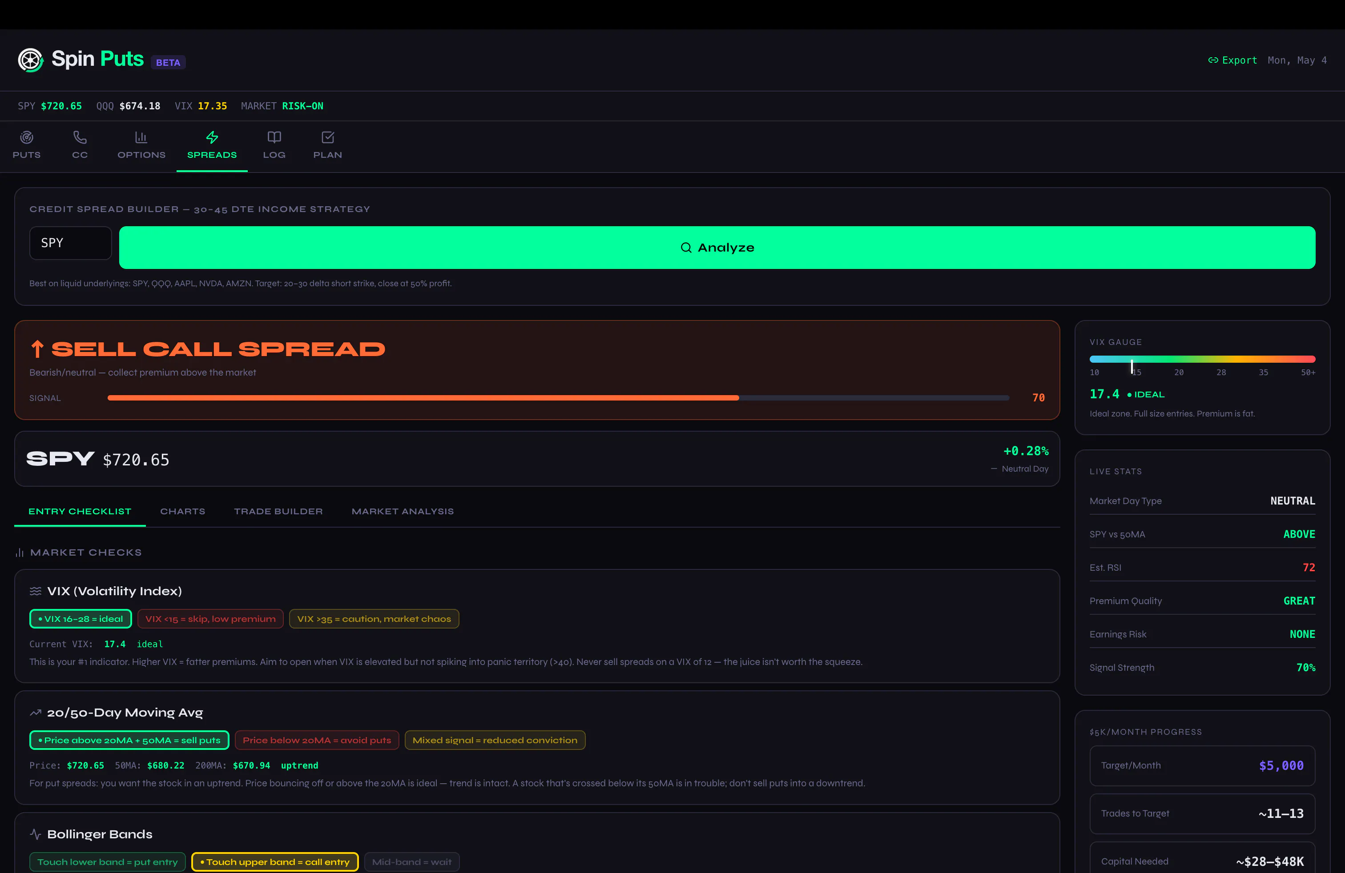
Task: Click the BETA badge
Action: 168,62
